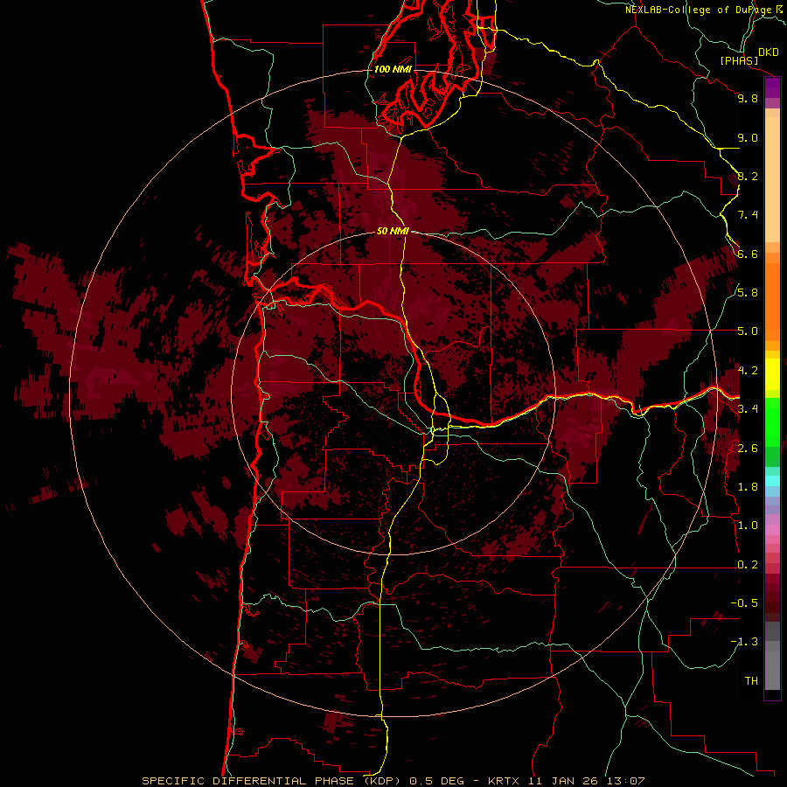Click the purple top segment of color bar

[772, 87]
